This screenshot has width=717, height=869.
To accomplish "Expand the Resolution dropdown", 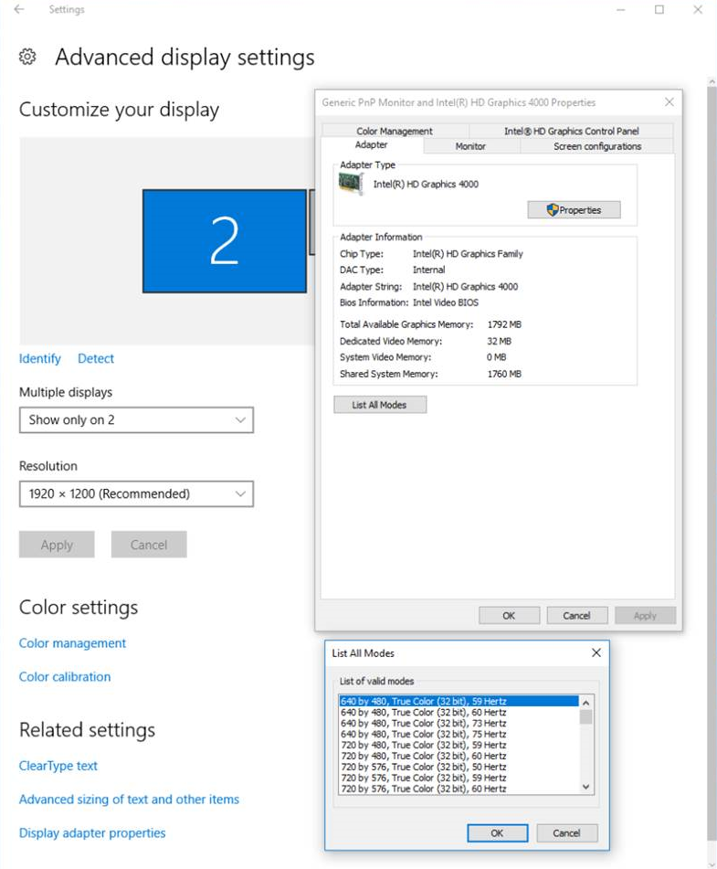I will [136, 494].
